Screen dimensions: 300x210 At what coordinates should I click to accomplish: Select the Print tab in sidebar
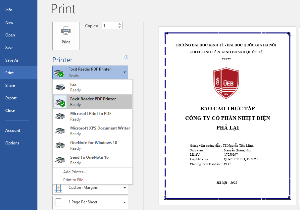point(19,73)
